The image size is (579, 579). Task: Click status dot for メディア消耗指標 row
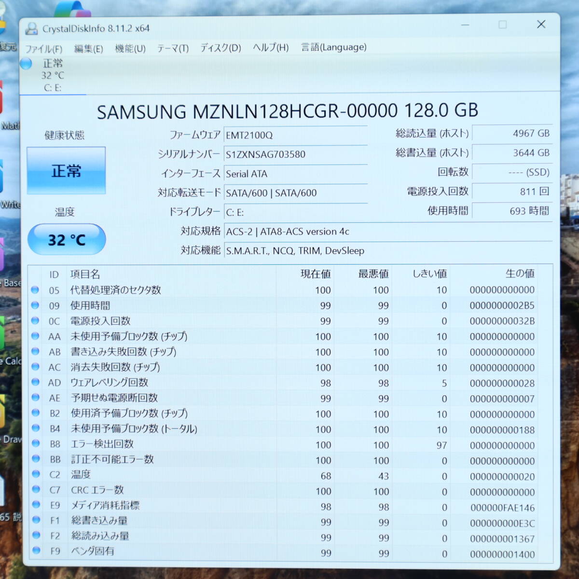(x=35, y=505)
